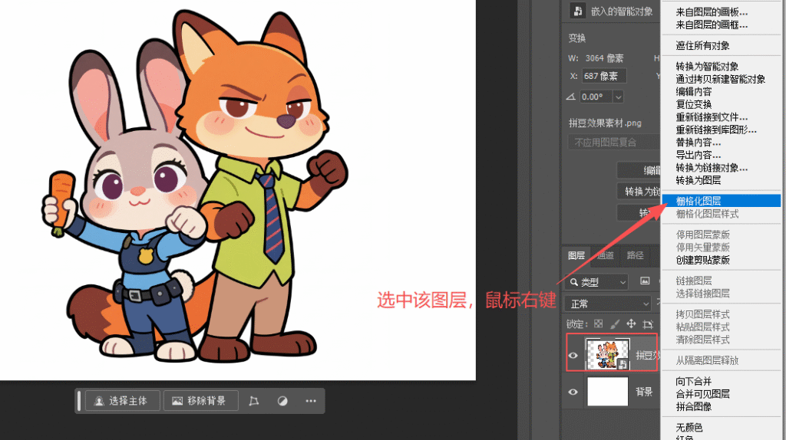Choose 替换内容 from context menu

tap(698, 142)
